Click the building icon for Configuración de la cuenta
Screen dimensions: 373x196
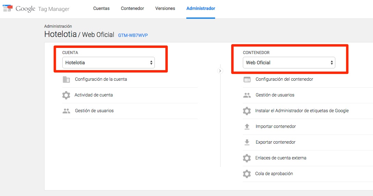[66, 79]
